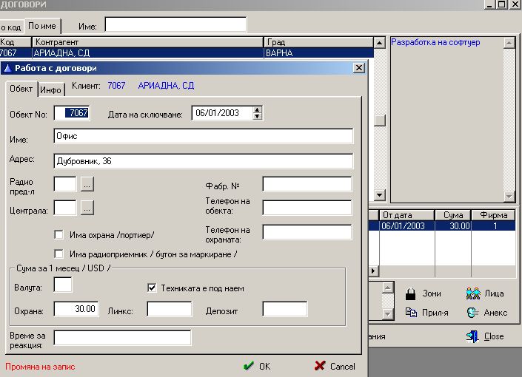
Task: Open Лица button label
Action: (494, 293)
